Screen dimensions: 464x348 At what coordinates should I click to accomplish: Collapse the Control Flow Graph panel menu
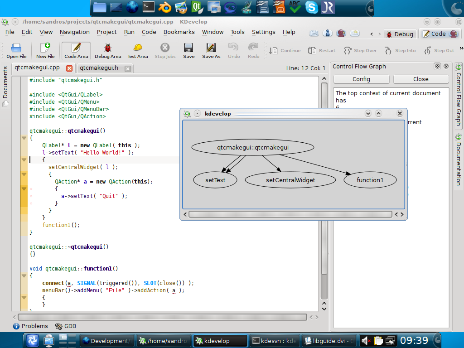pyautogui.click(x=436, y=66)
